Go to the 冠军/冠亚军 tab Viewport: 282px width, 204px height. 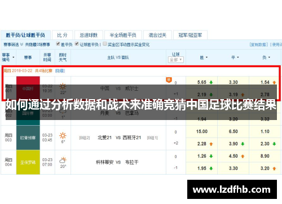pyautogui.click(x=190, y=35)
